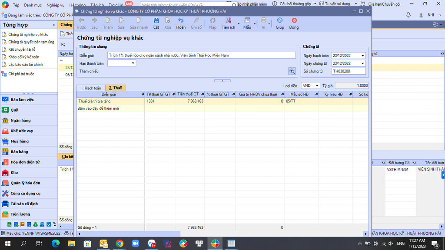
Task: Click the Đóng red power icon
Action: [x=294, y=20]
